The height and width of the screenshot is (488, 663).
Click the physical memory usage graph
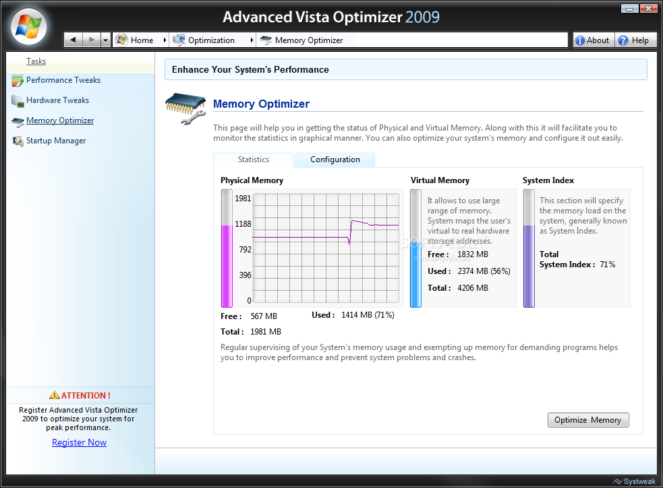pos(326,248)
